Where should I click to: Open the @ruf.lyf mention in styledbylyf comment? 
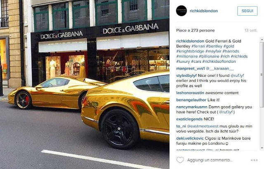coord(237,76)
